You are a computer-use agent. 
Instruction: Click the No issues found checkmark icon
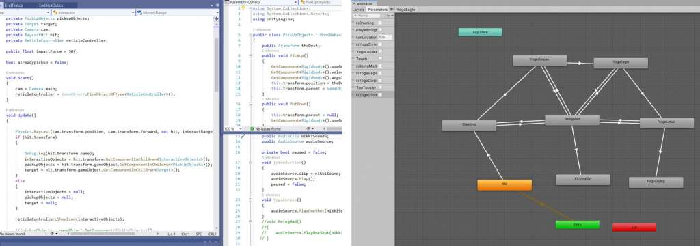pyautogui.click(x=252, y=129)
